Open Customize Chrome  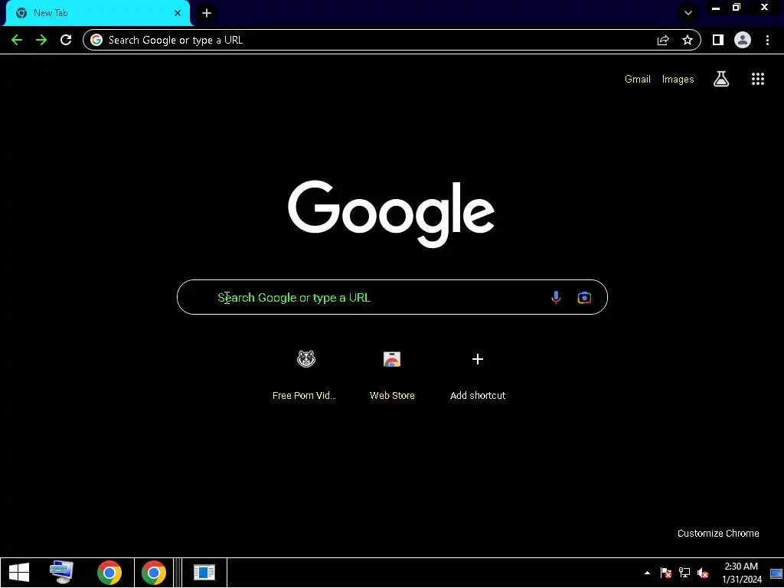point(718,533)
